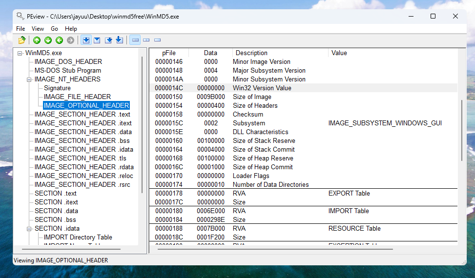Image resolution: width=475 pixels, height=278 pixels.
Task: Open the File menu
Action: tap(21, 29)
